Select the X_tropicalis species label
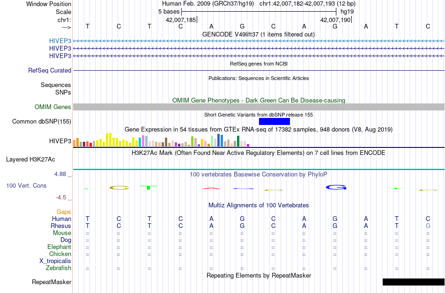Viewport: 445px width, 293px height. click(55, 261)
